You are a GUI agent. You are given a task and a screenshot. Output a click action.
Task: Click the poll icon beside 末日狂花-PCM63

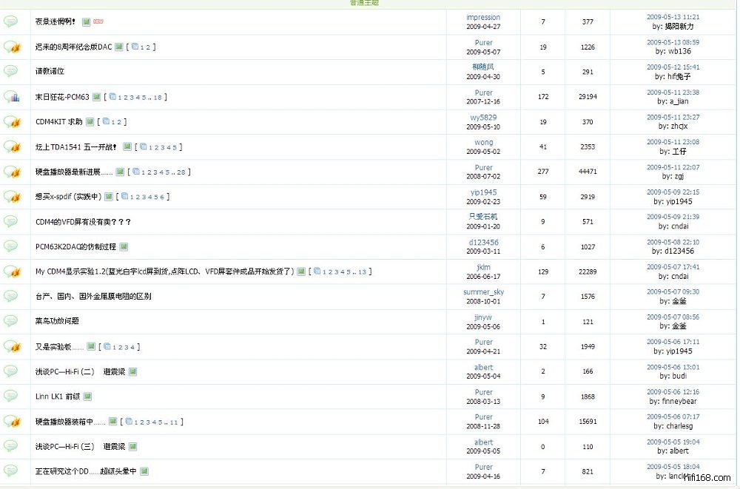[x=11, y=97]
